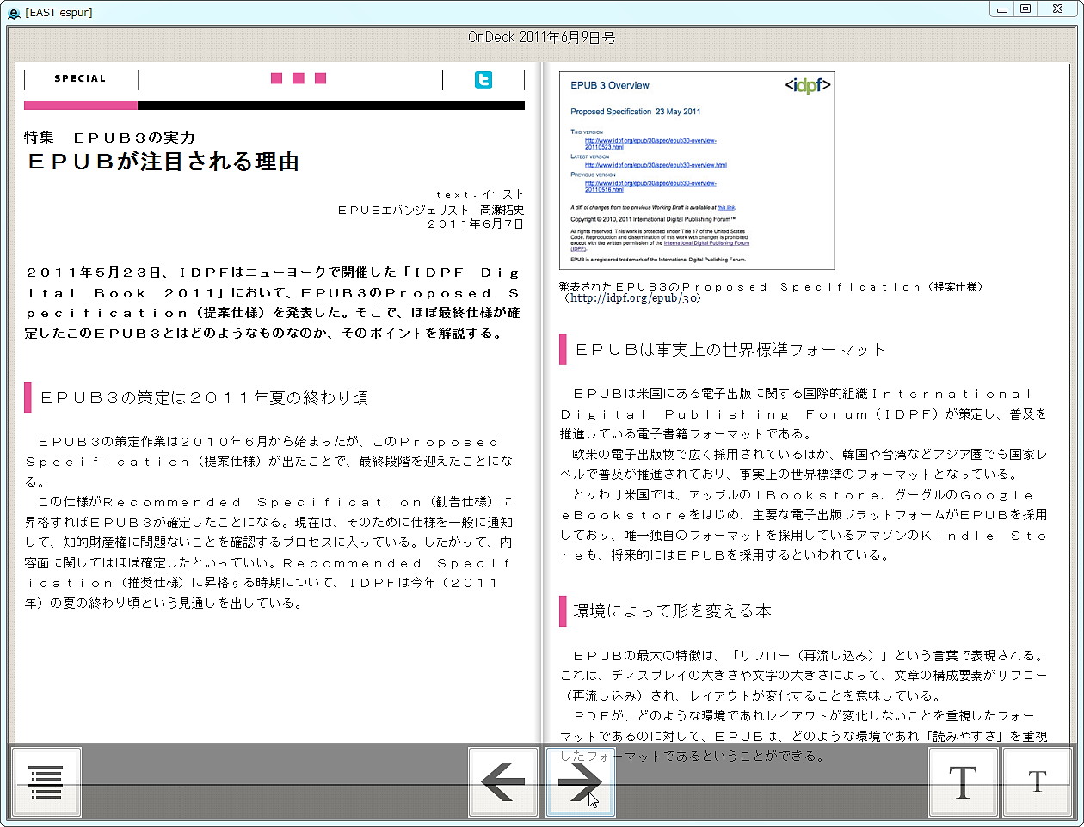
Task: Open the table of contents icon
Action: [46, 781]
